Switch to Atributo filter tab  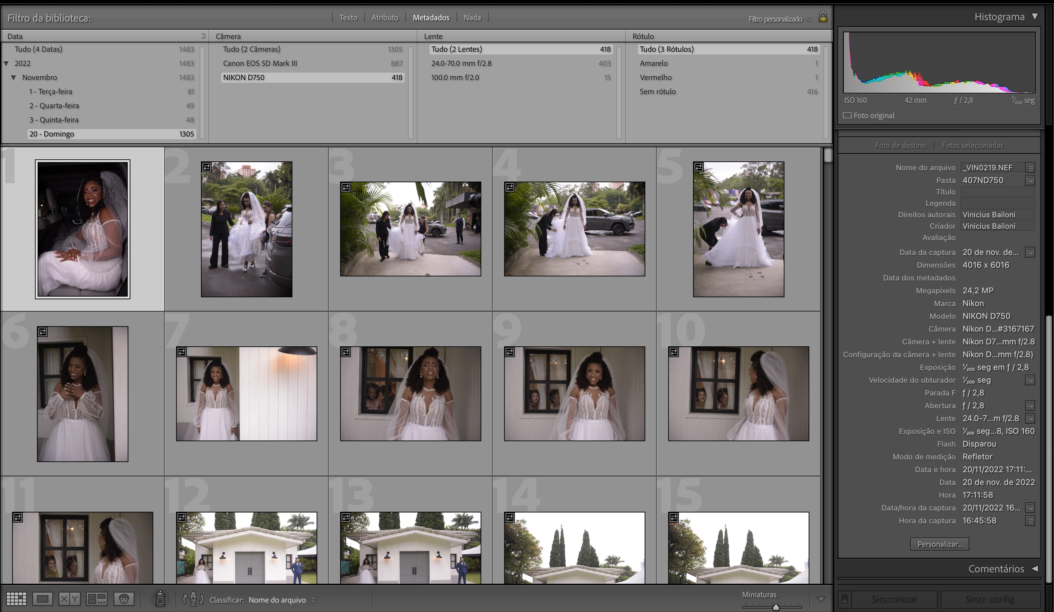tap(385, 17)
